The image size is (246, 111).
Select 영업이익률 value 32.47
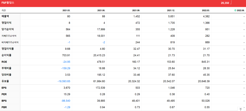[136, 49]
